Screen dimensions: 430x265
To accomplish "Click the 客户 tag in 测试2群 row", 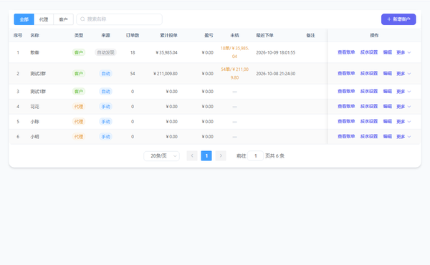I will [79, 74].
